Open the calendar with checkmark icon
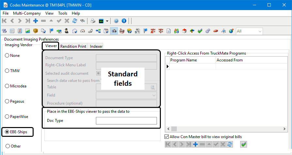Viewport: 292px width, 155px height. point(106,31)
